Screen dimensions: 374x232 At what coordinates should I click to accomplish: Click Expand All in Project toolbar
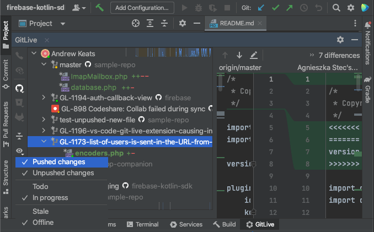(x=150, y=23)
